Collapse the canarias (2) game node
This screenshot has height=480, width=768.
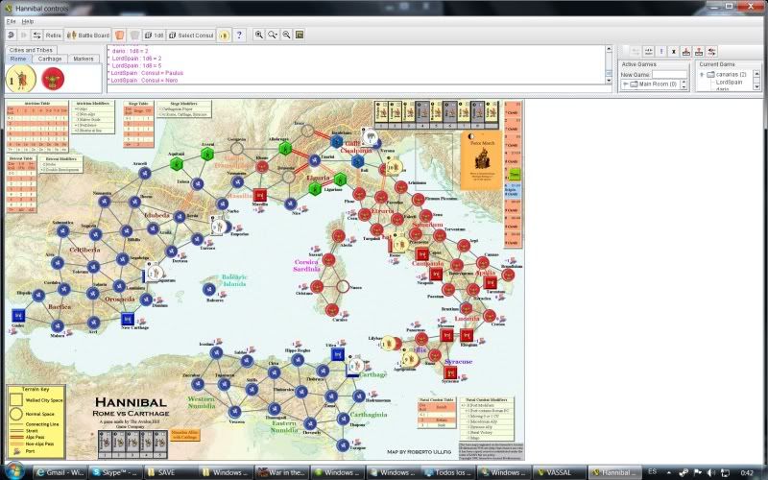pos(702,75)
